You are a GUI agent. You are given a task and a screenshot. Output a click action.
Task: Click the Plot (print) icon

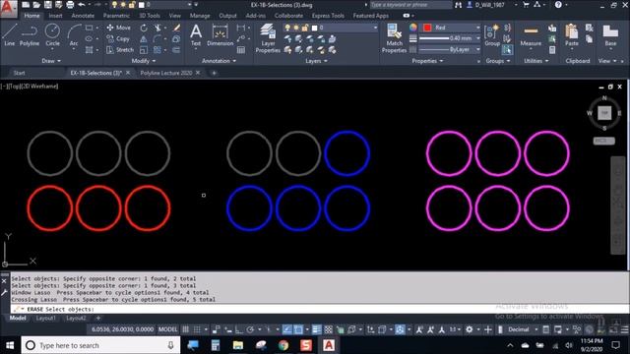click(x=70, y=5)
